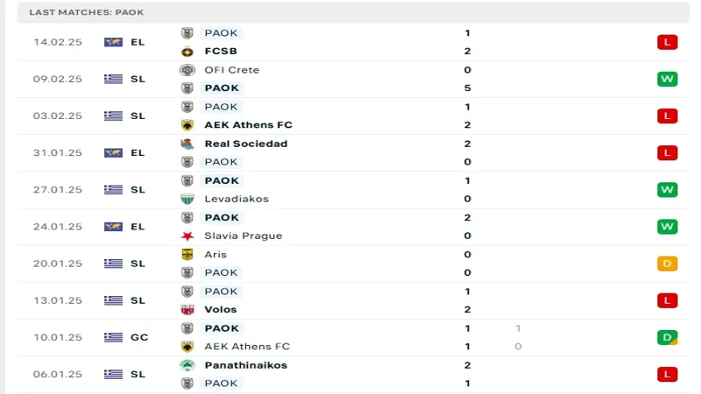Click the Slavia Prague red star logo
The image size is (701, 394).
187,236
